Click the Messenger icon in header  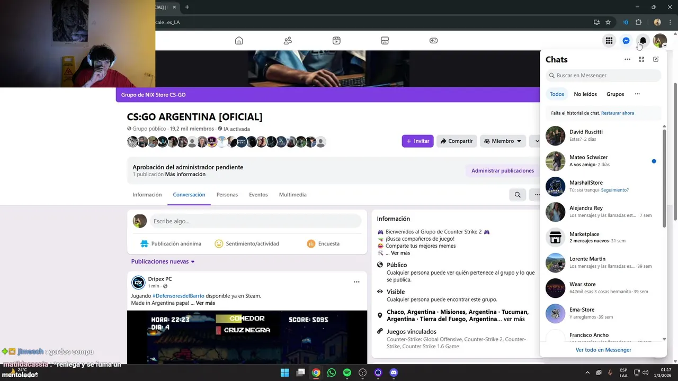[x=626, y=41]
